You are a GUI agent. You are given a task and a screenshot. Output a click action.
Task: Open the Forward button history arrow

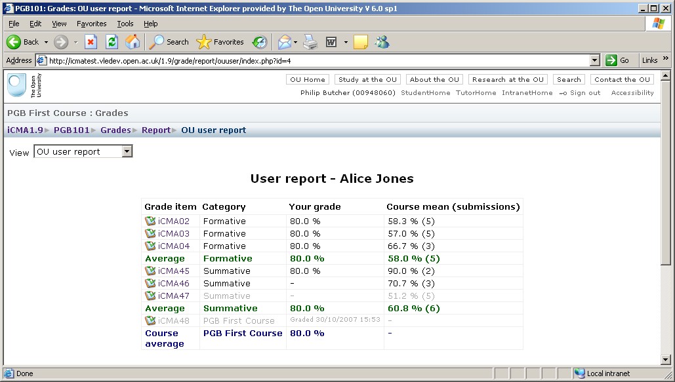(76, 42)
